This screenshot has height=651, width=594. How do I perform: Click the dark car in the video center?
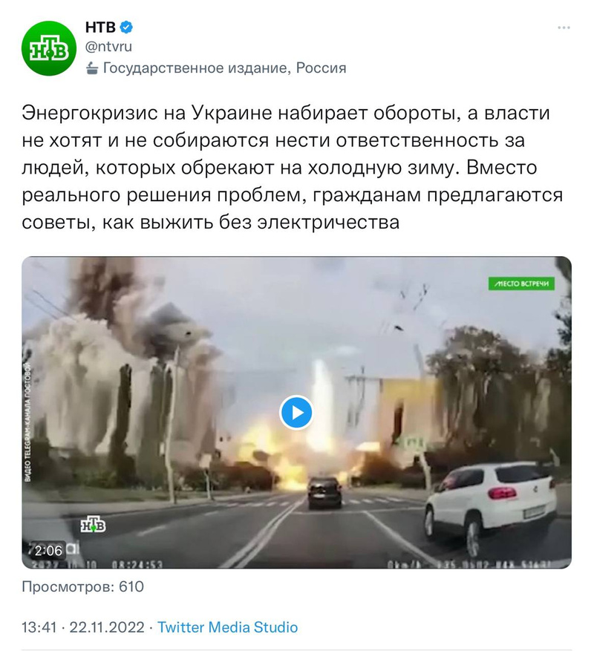(x=324, y=493)
